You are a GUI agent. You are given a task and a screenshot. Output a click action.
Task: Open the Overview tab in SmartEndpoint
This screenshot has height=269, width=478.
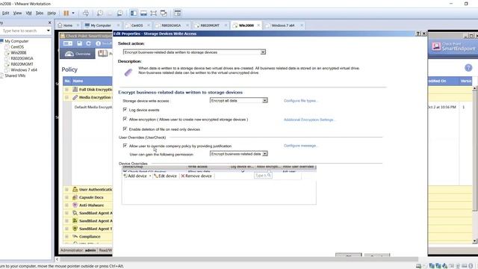[x=78, y=54]
